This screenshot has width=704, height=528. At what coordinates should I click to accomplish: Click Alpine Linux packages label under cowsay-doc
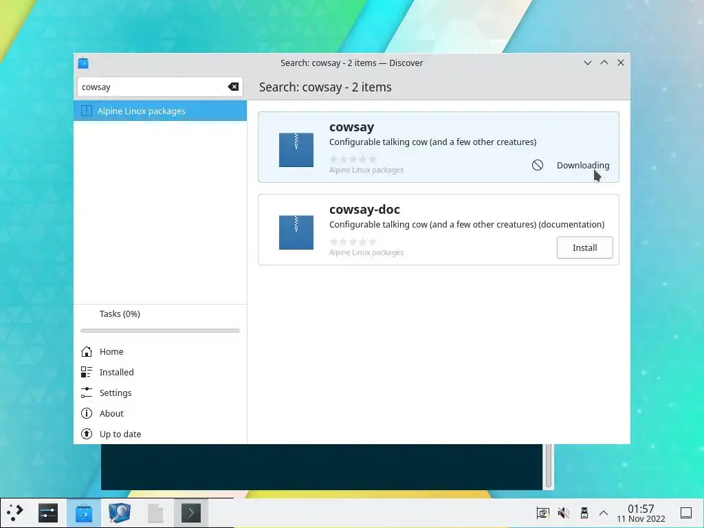coord(366,252)
